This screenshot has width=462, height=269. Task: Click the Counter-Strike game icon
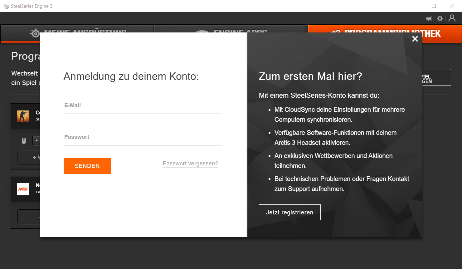click(x=23, y=116)
